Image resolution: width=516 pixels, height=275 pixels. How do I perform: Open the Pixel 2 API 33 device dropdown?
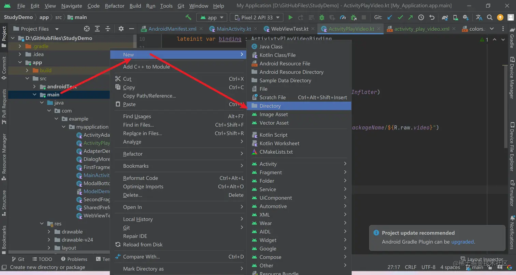point(257,17)
